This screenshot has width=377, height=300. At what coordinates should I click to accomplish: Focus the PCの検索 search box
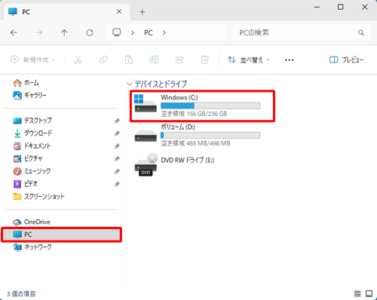[x=301, y=32]
